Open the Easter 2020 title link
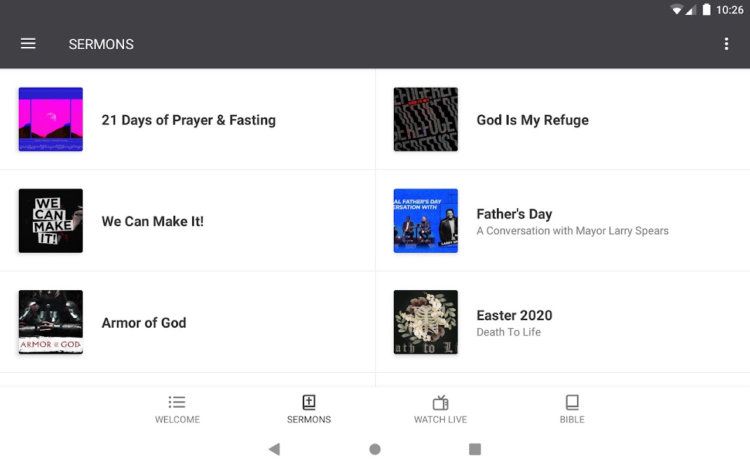 (514, 315)
